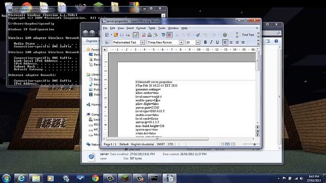This screenshot has height=183, width=326.
Task: Click Previous Page double-arrow button
Action: pos(257,127)
